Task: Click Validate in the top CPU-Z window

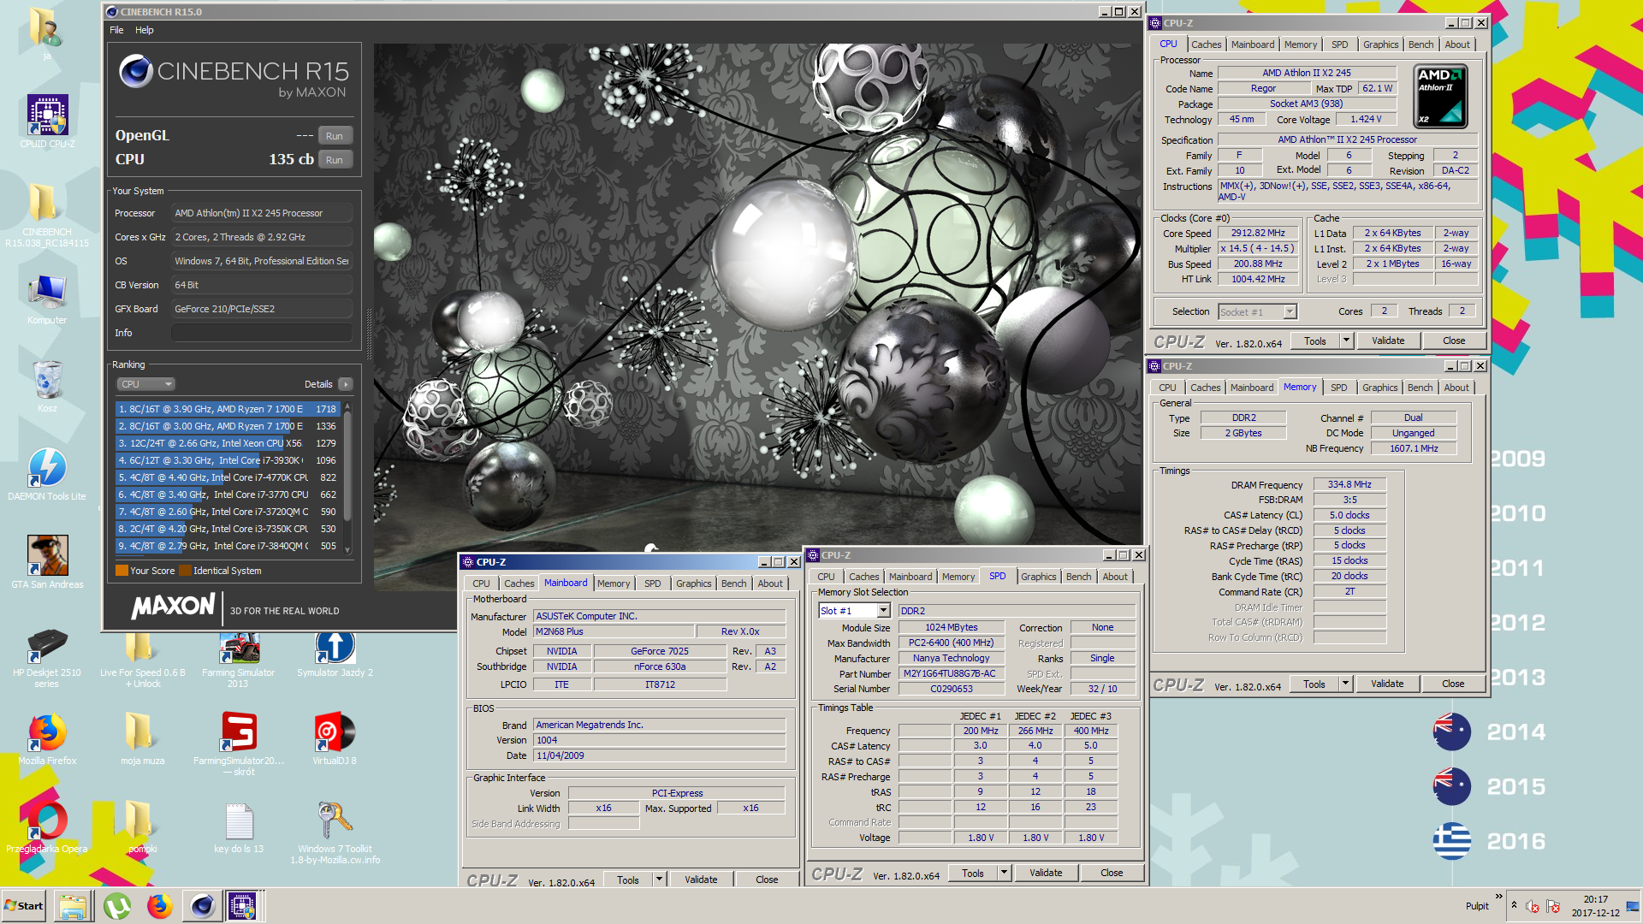Action: (1388, 341)
